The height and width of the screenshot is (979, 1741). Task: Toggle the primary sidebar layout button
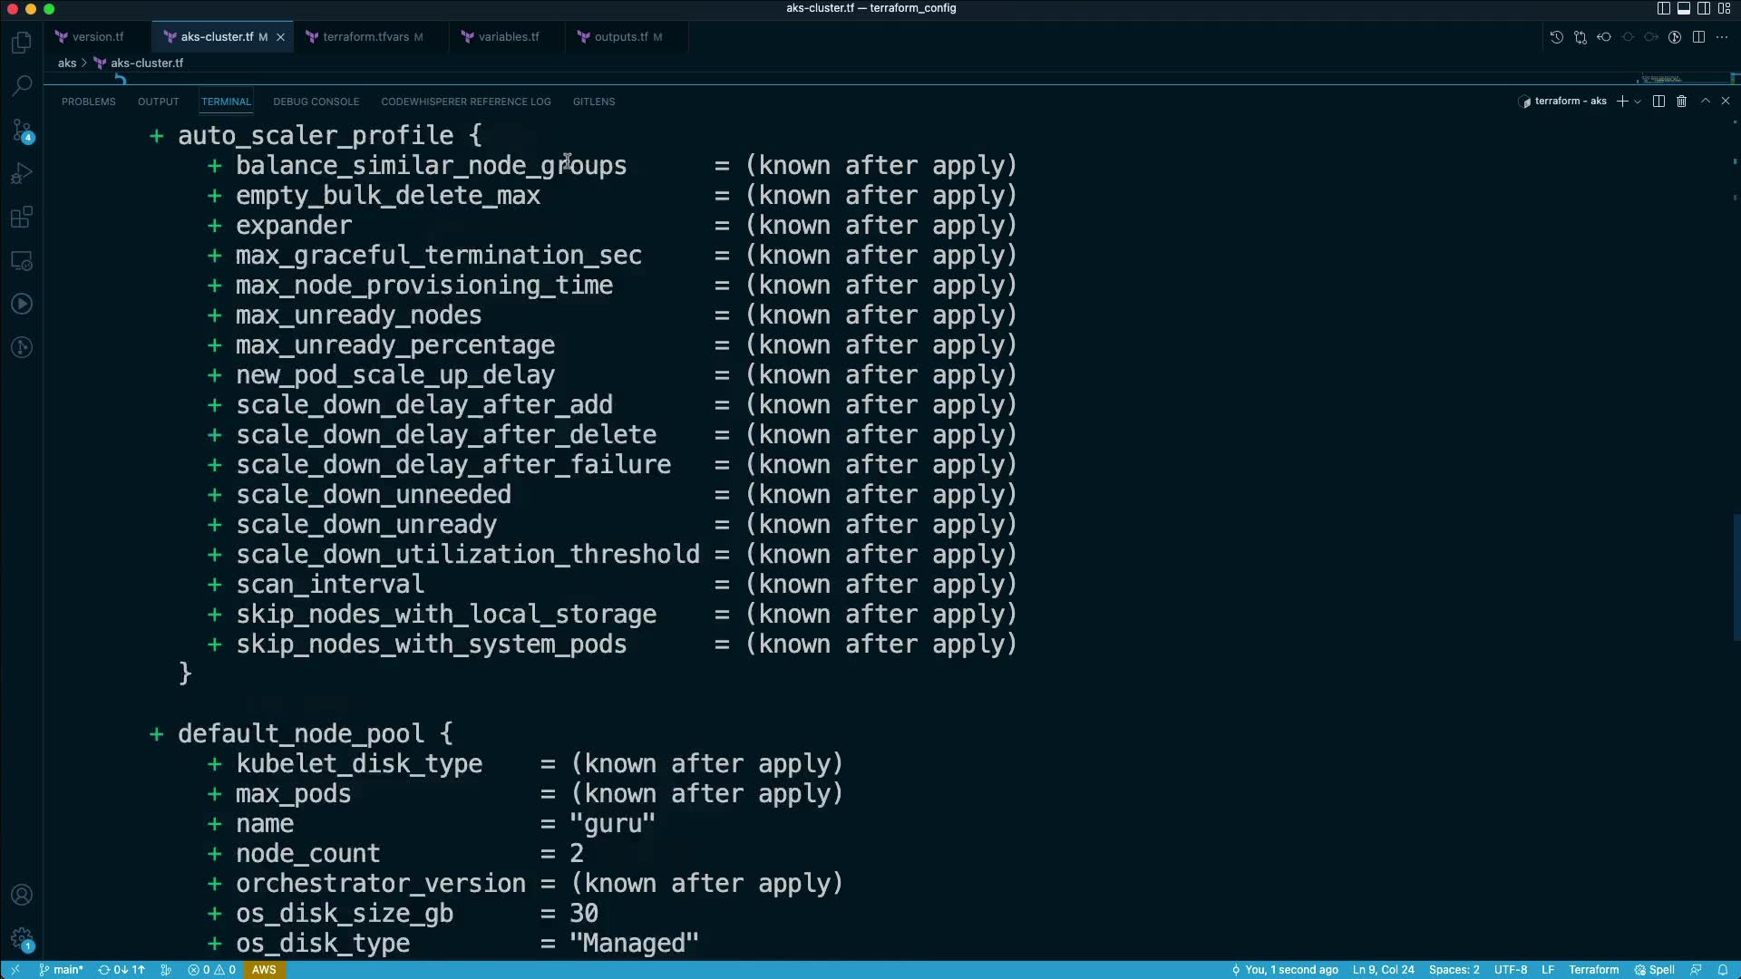tap(1663, 8)
